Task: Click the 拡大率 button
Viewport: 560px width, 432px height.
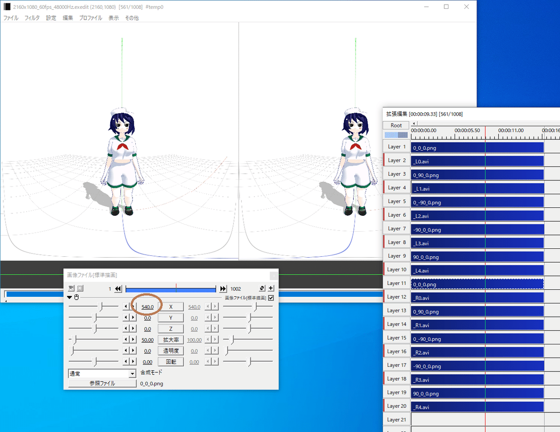Action: pyautogui.click(x=171, y=340)
